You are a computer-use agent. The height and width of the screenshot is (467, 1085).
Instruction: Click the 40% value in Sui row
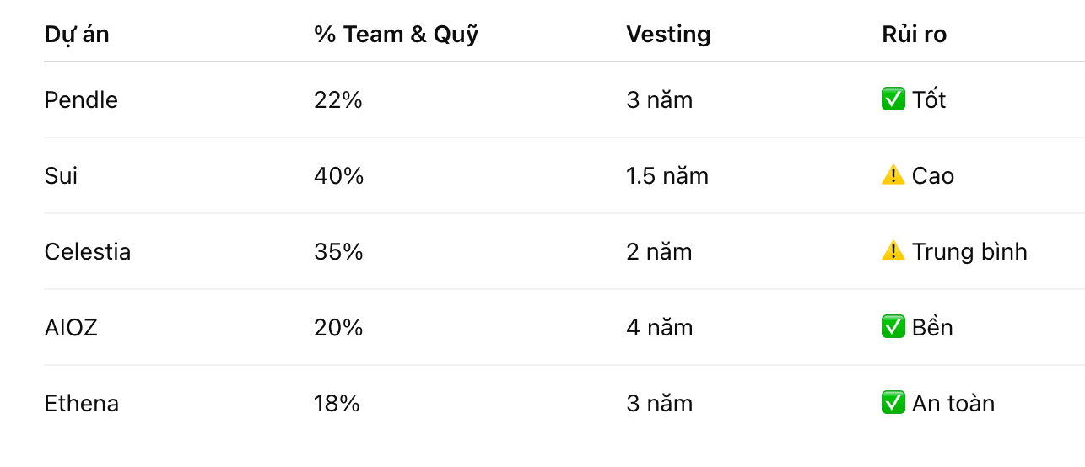[338, 176]
